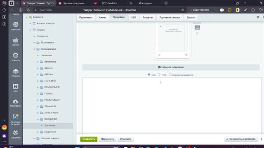Image resolution: width=264 pixels, height=148 pixels.
Task: Switch to the Торговый каталог tab
Action: click(170, 17)
